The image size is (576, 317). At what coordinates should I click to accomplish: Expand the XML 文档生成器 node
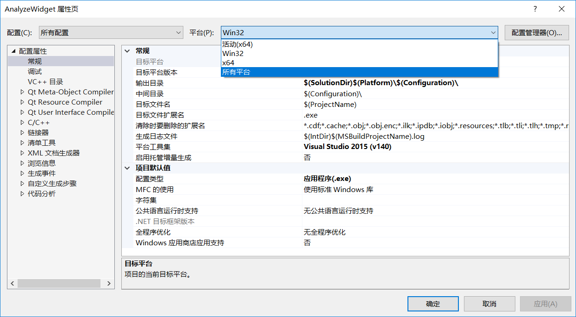tap(22, 153)
